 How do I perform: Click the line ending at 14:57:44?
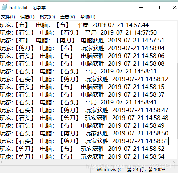click(x=74, y=25)
